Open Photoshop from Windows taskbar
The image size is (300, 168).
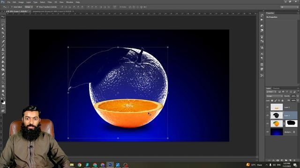click(x=110, y=165)
